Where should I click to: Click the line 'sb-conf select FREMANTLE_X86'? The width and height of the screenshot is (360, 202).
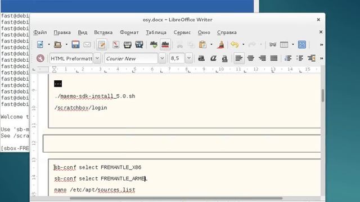(x=97, y=167)
